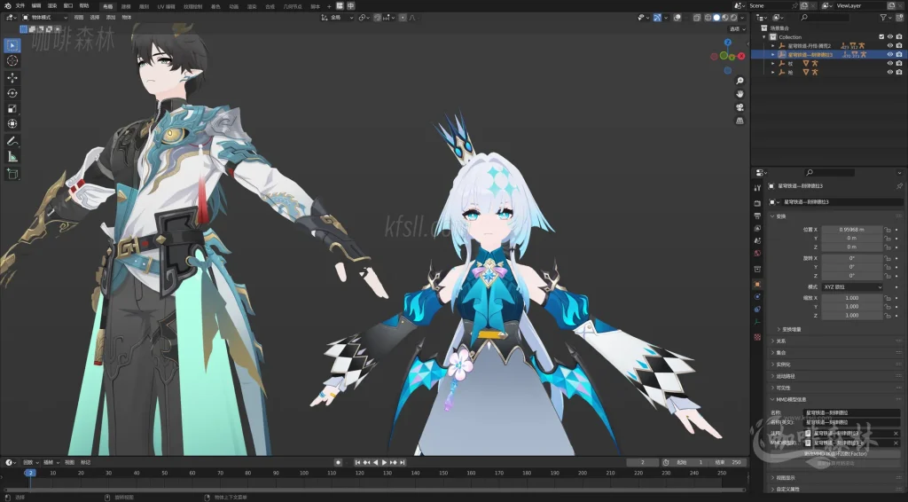Hide the 杖 object with eye icon
Screen dimensions: 908x502
[890, 64]
